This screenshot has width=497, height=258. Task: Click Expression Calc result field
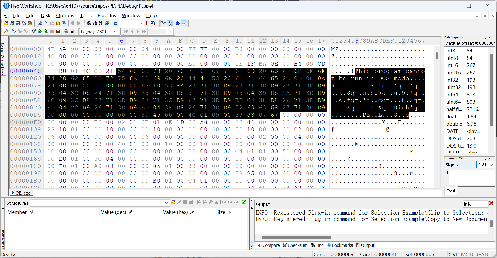click(476, 191)
